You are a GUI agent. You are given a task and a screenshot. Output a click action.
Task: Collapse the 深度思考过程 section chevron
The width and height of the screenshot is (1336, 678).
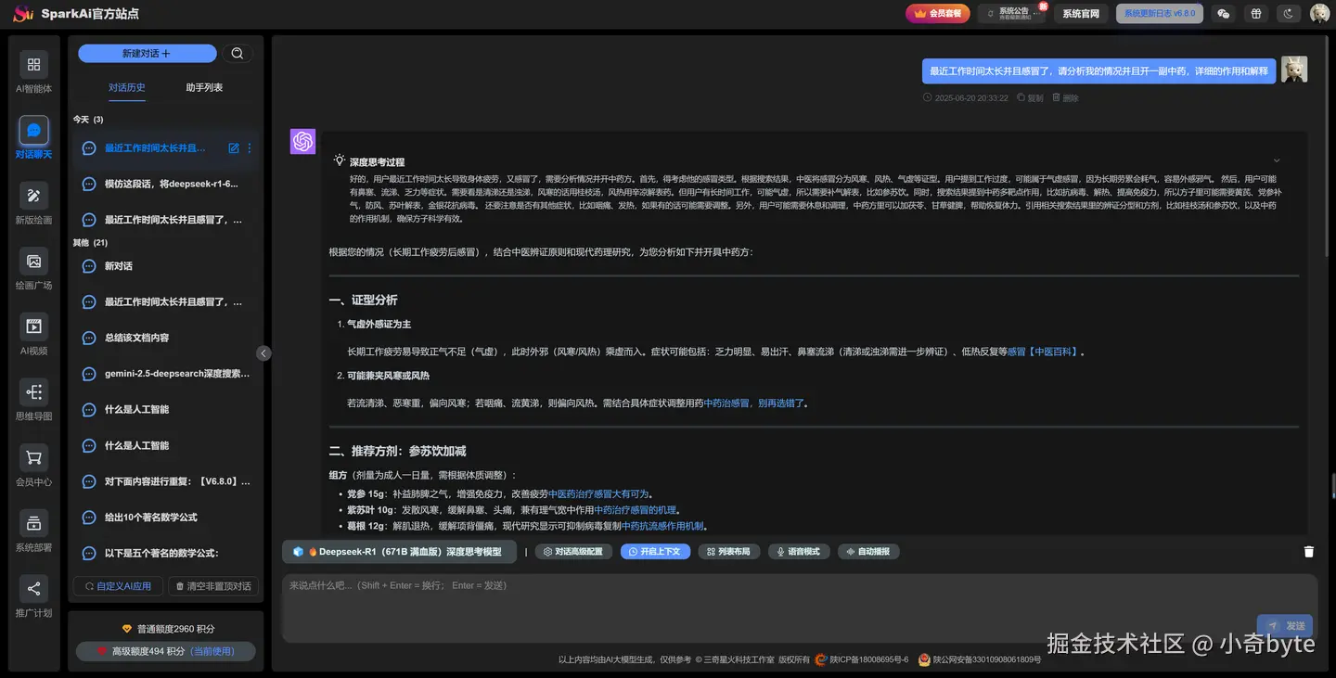(x=1277, y=160)
